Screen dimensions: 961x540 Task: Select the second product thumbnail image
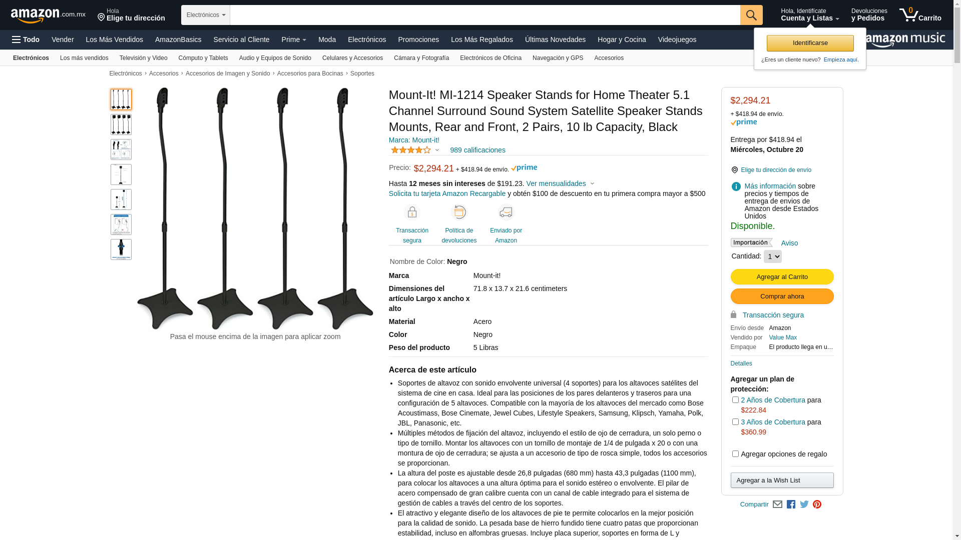click(x=121, y=124)
